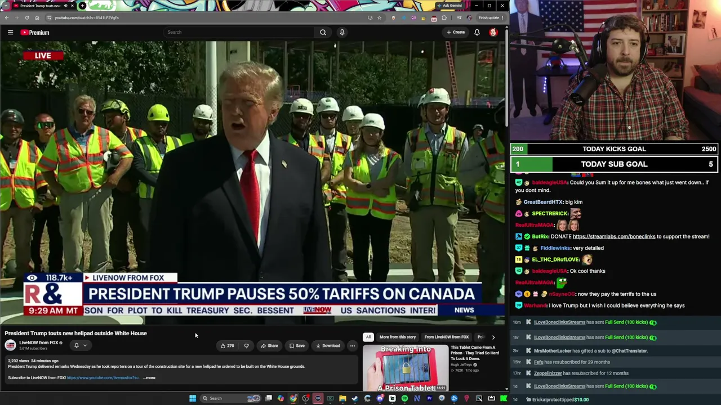Click the MrsMotherLucker gifted sub event
Viewport: 721px width, 405px height.
pyautogui.click(x=615, y=351)
